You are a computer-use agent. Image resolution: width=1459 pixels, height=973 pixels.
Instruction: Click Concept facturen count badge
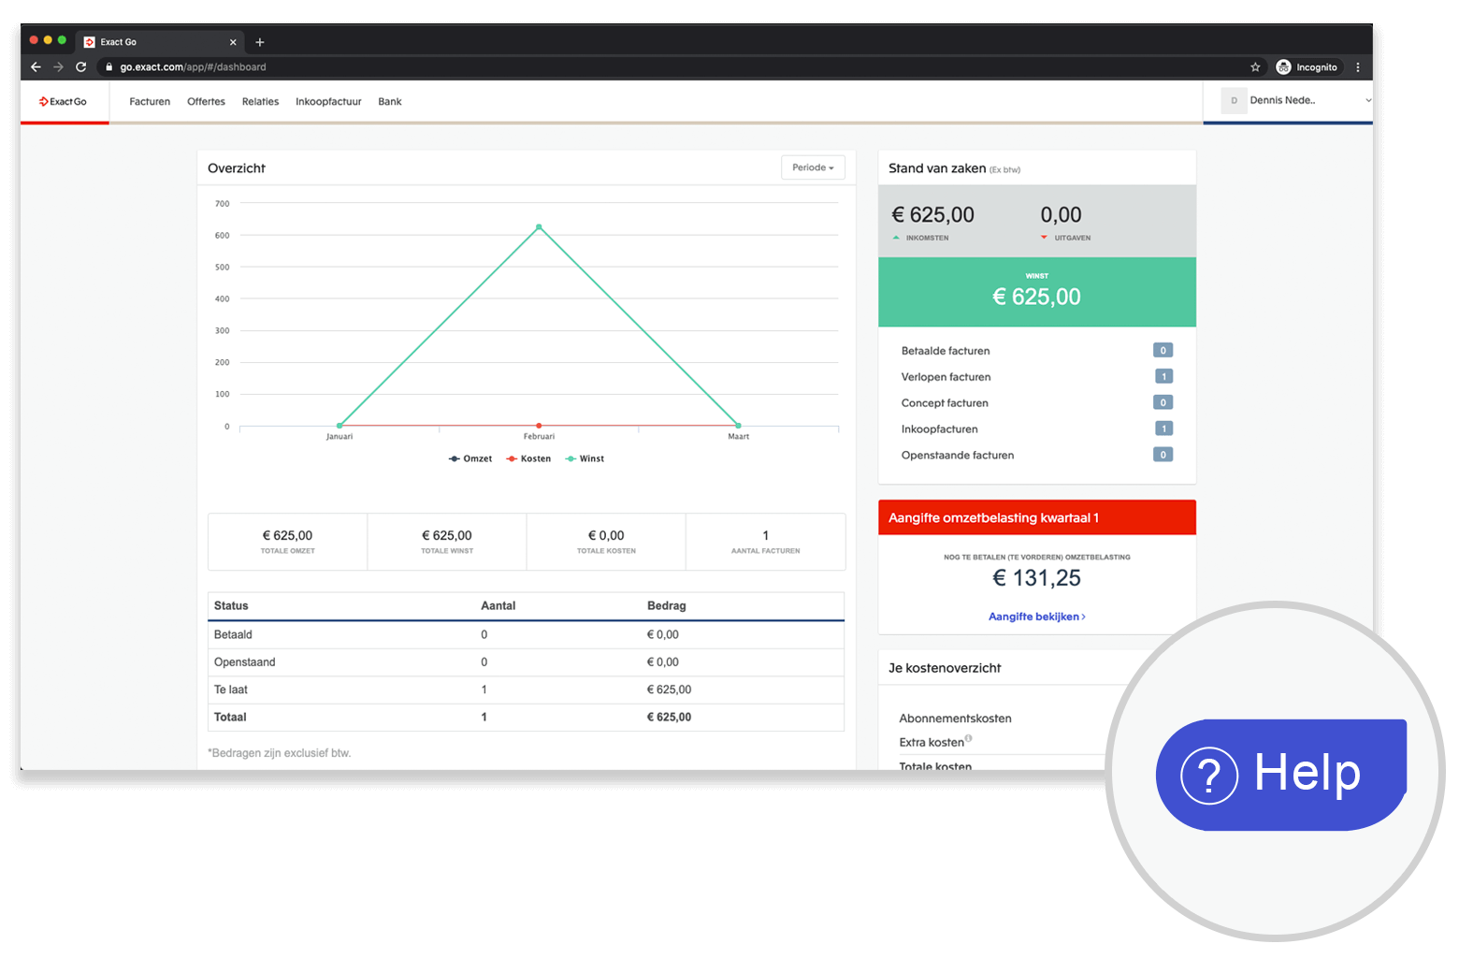pyautogui.click(x=1163, y=402)
